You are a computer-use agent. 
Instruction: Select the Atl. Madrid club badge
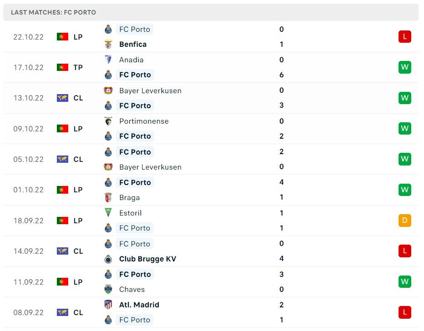[x=108, y=305]
